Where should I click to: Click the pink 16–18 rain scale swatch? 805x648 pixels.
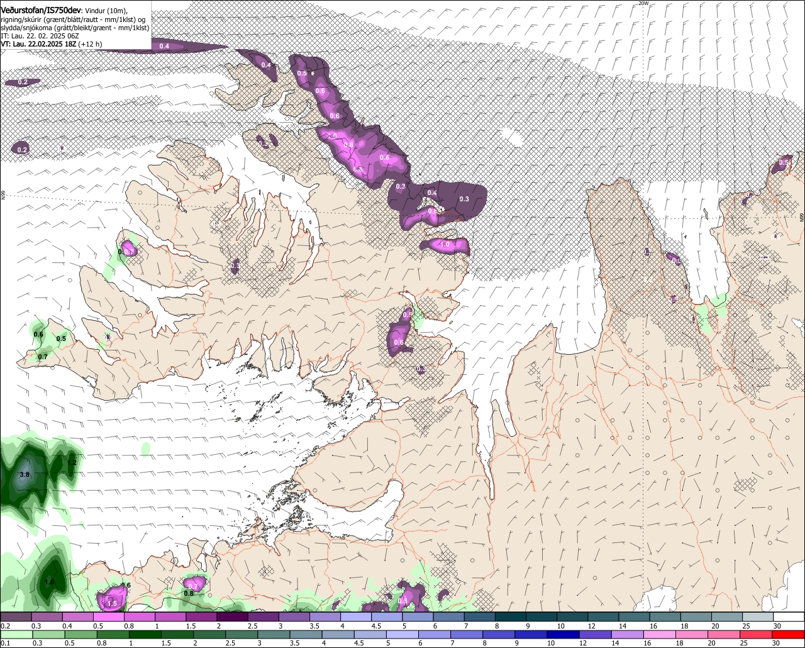click(x=660, y=635)
